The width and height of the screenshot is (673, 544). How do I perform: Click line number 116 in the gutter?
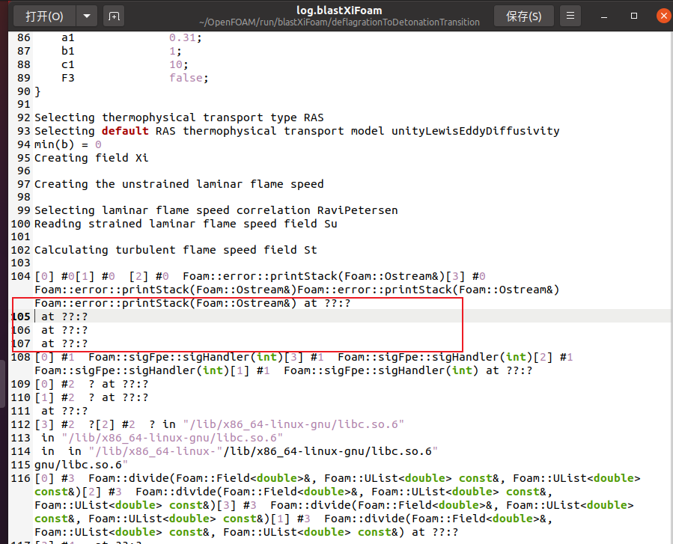(20, 478)
